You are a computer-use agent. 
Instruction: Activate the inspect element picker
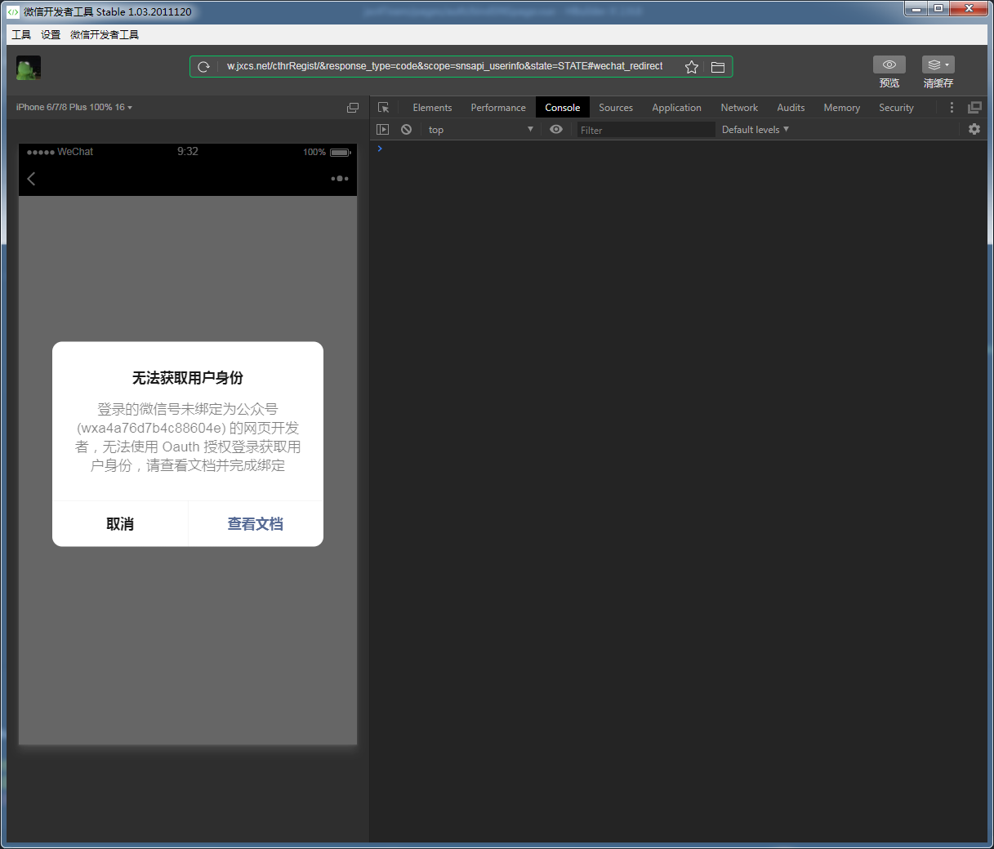(384, 108)
